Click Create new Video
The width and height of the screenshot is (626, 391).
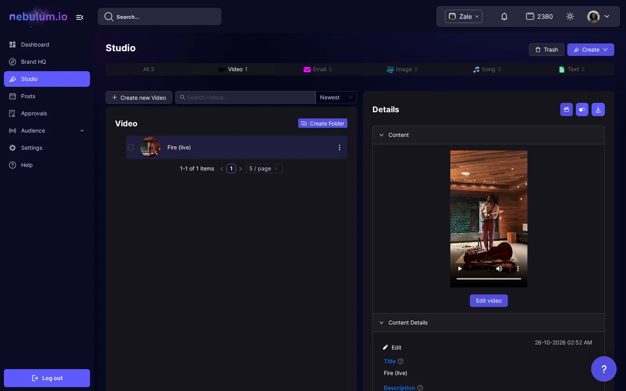139,97
